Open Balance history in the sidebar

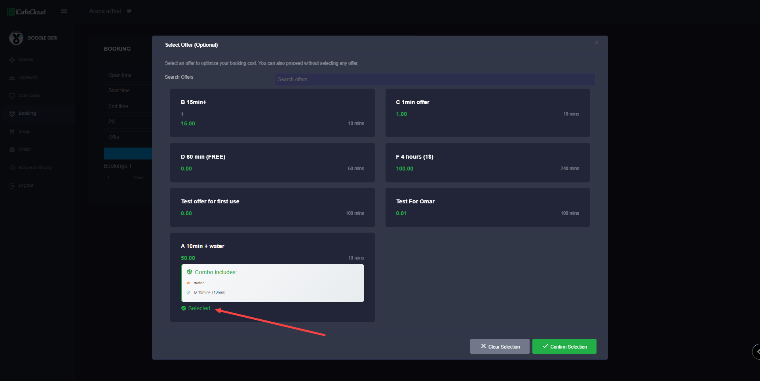coord(35,168)
